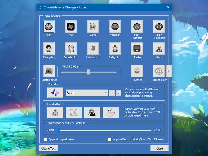Click the "Microphone sensitivity ( default )" label
Image resolution: width=208 pixels, height=156 pixels.
(x=67, y=123)
